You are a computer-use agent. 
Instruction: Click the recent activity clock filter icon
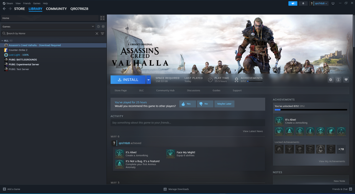[x=98, y=27]
